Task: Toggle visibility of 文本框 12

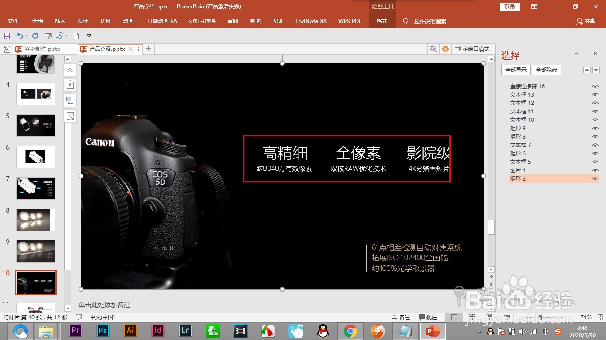Action: pyautogui.click(x=595, y=103)
